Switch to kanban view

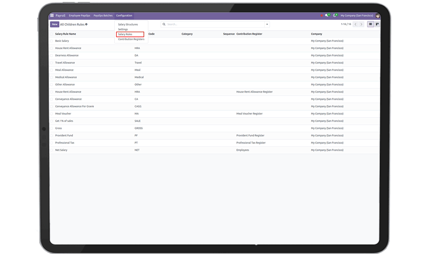(x=377, y=24)
